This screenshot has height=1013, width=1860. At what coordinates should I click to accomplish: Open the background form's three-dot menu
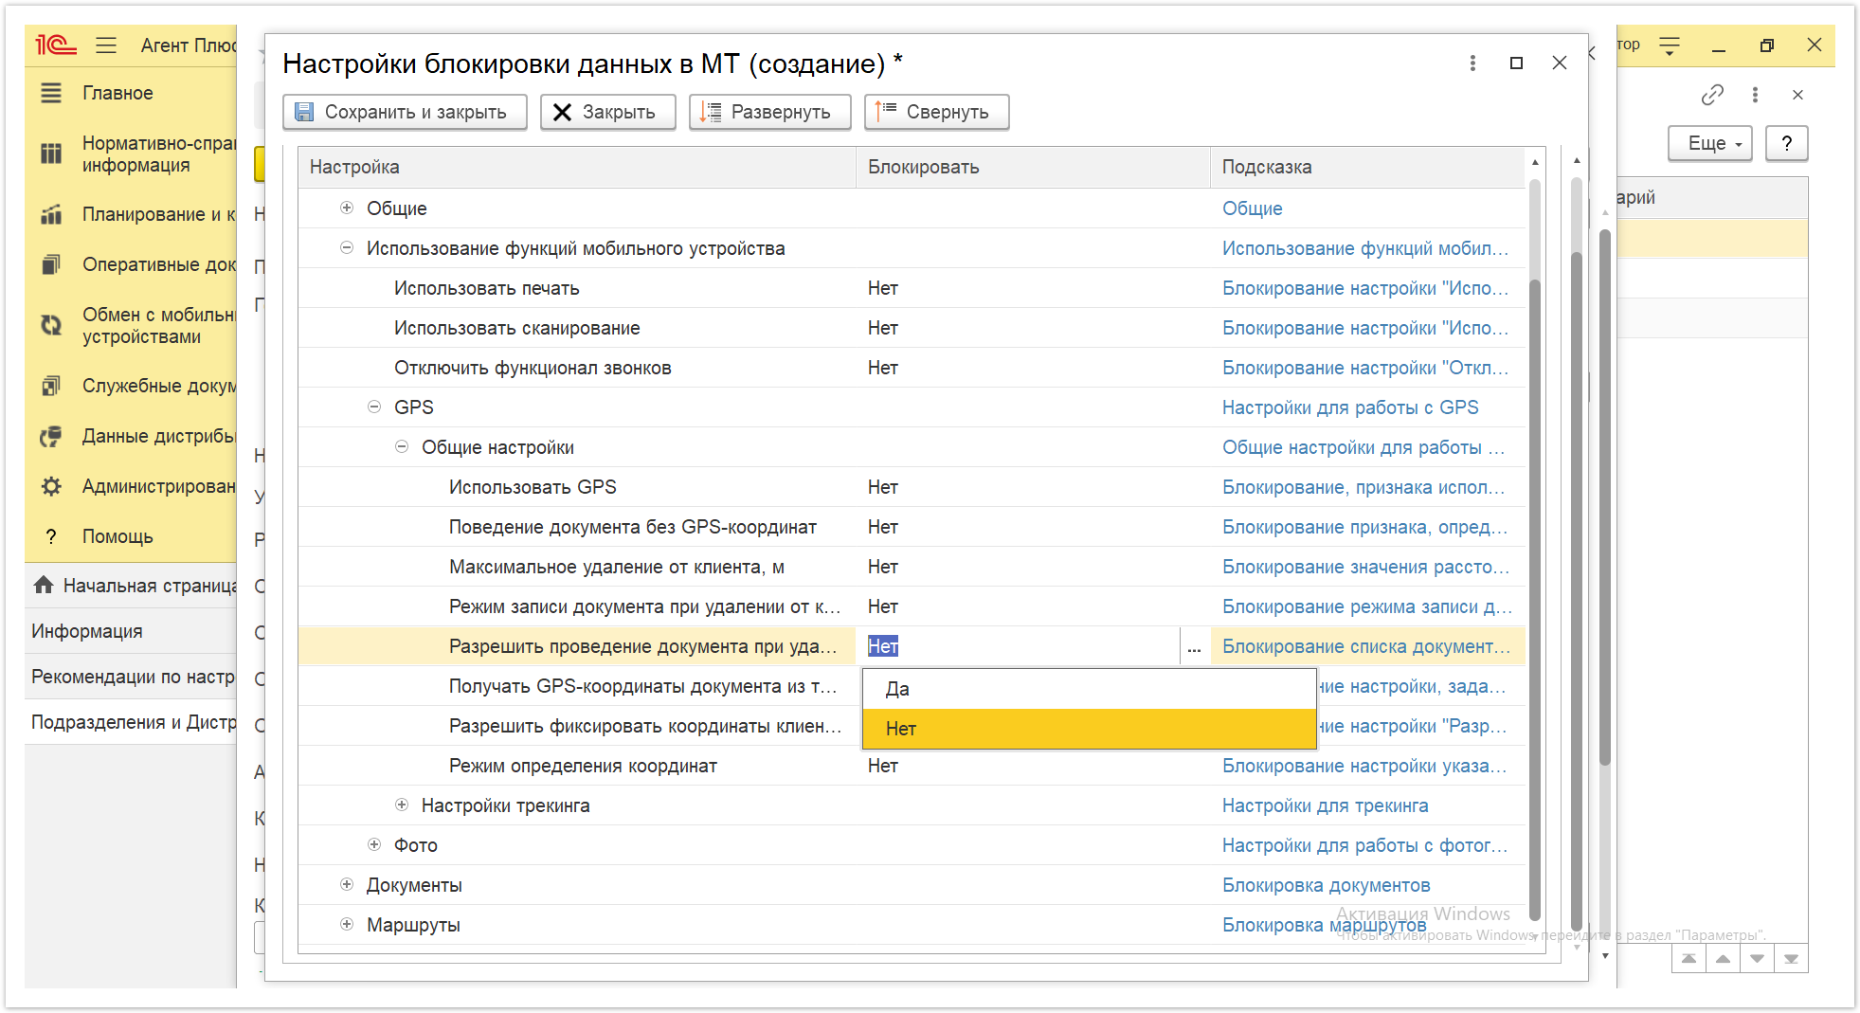pos(1755,95)
